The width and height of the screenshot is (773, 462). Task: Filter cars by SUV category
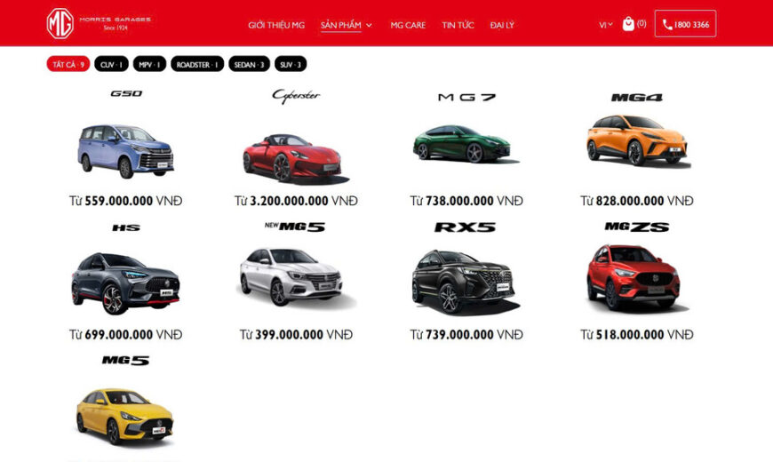290,65
